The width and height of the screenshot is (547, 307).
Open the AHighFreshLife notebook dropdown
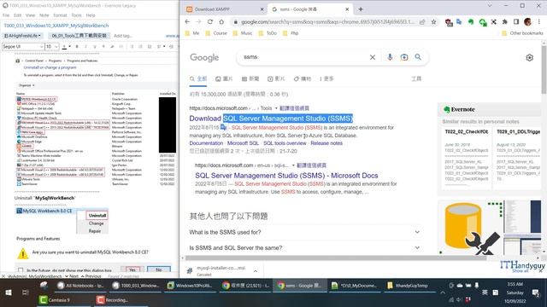[22, 36]
